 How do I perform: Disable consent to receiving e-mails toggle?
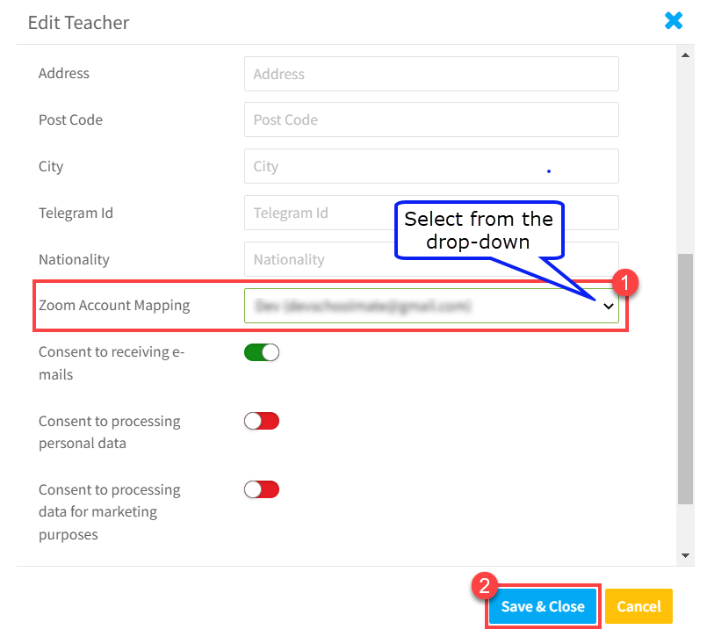[262, 352]
